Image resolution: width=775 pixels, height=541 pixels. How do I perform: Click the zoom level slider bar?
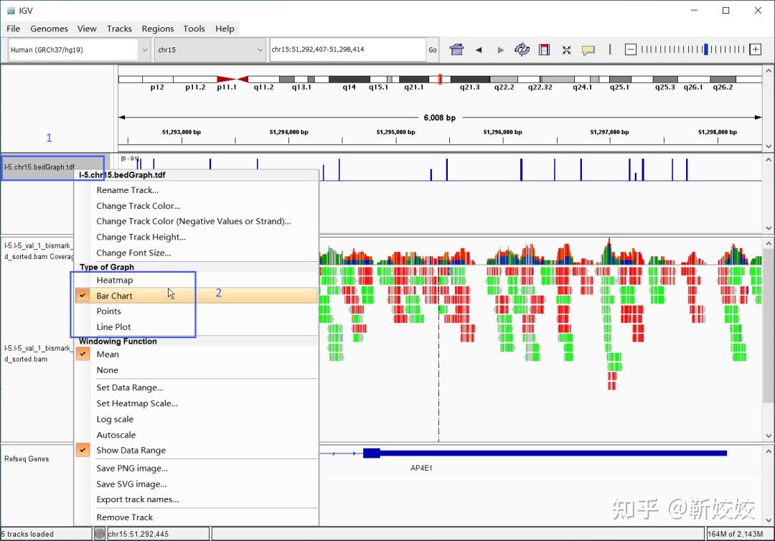pos(692,50)
